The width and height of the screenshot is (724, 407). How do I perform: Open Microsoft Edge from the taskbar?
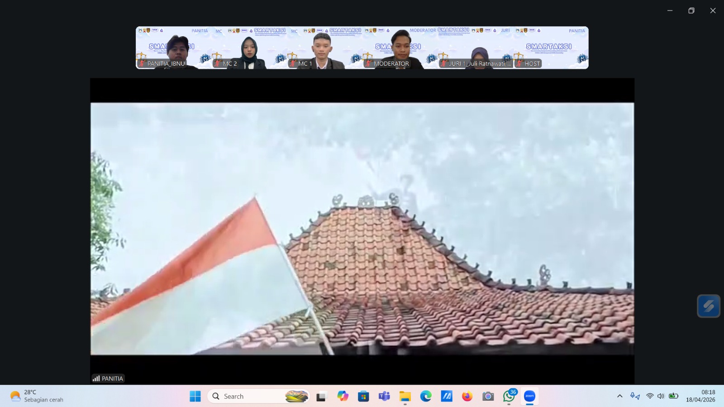(x=426, y=397)
